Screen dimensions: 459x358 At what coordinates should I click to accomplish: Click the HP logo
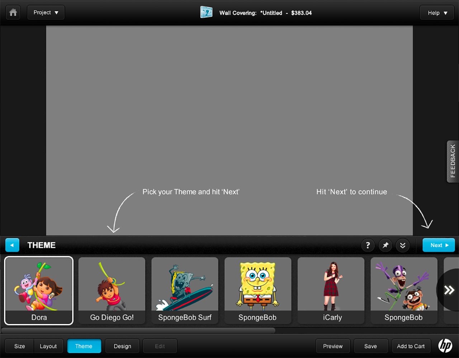pos(445,346)
